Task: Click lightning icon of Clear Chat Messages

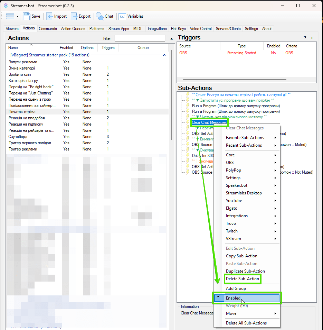Action: coord(188,122)
